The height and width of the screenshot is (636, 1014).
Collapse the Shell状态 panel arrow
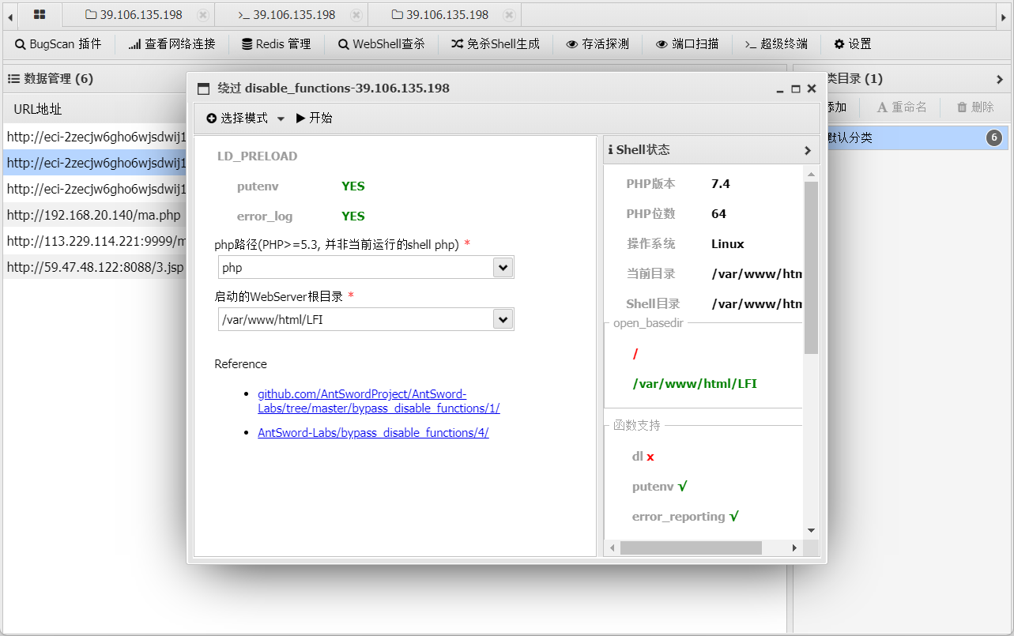(807, 150)
